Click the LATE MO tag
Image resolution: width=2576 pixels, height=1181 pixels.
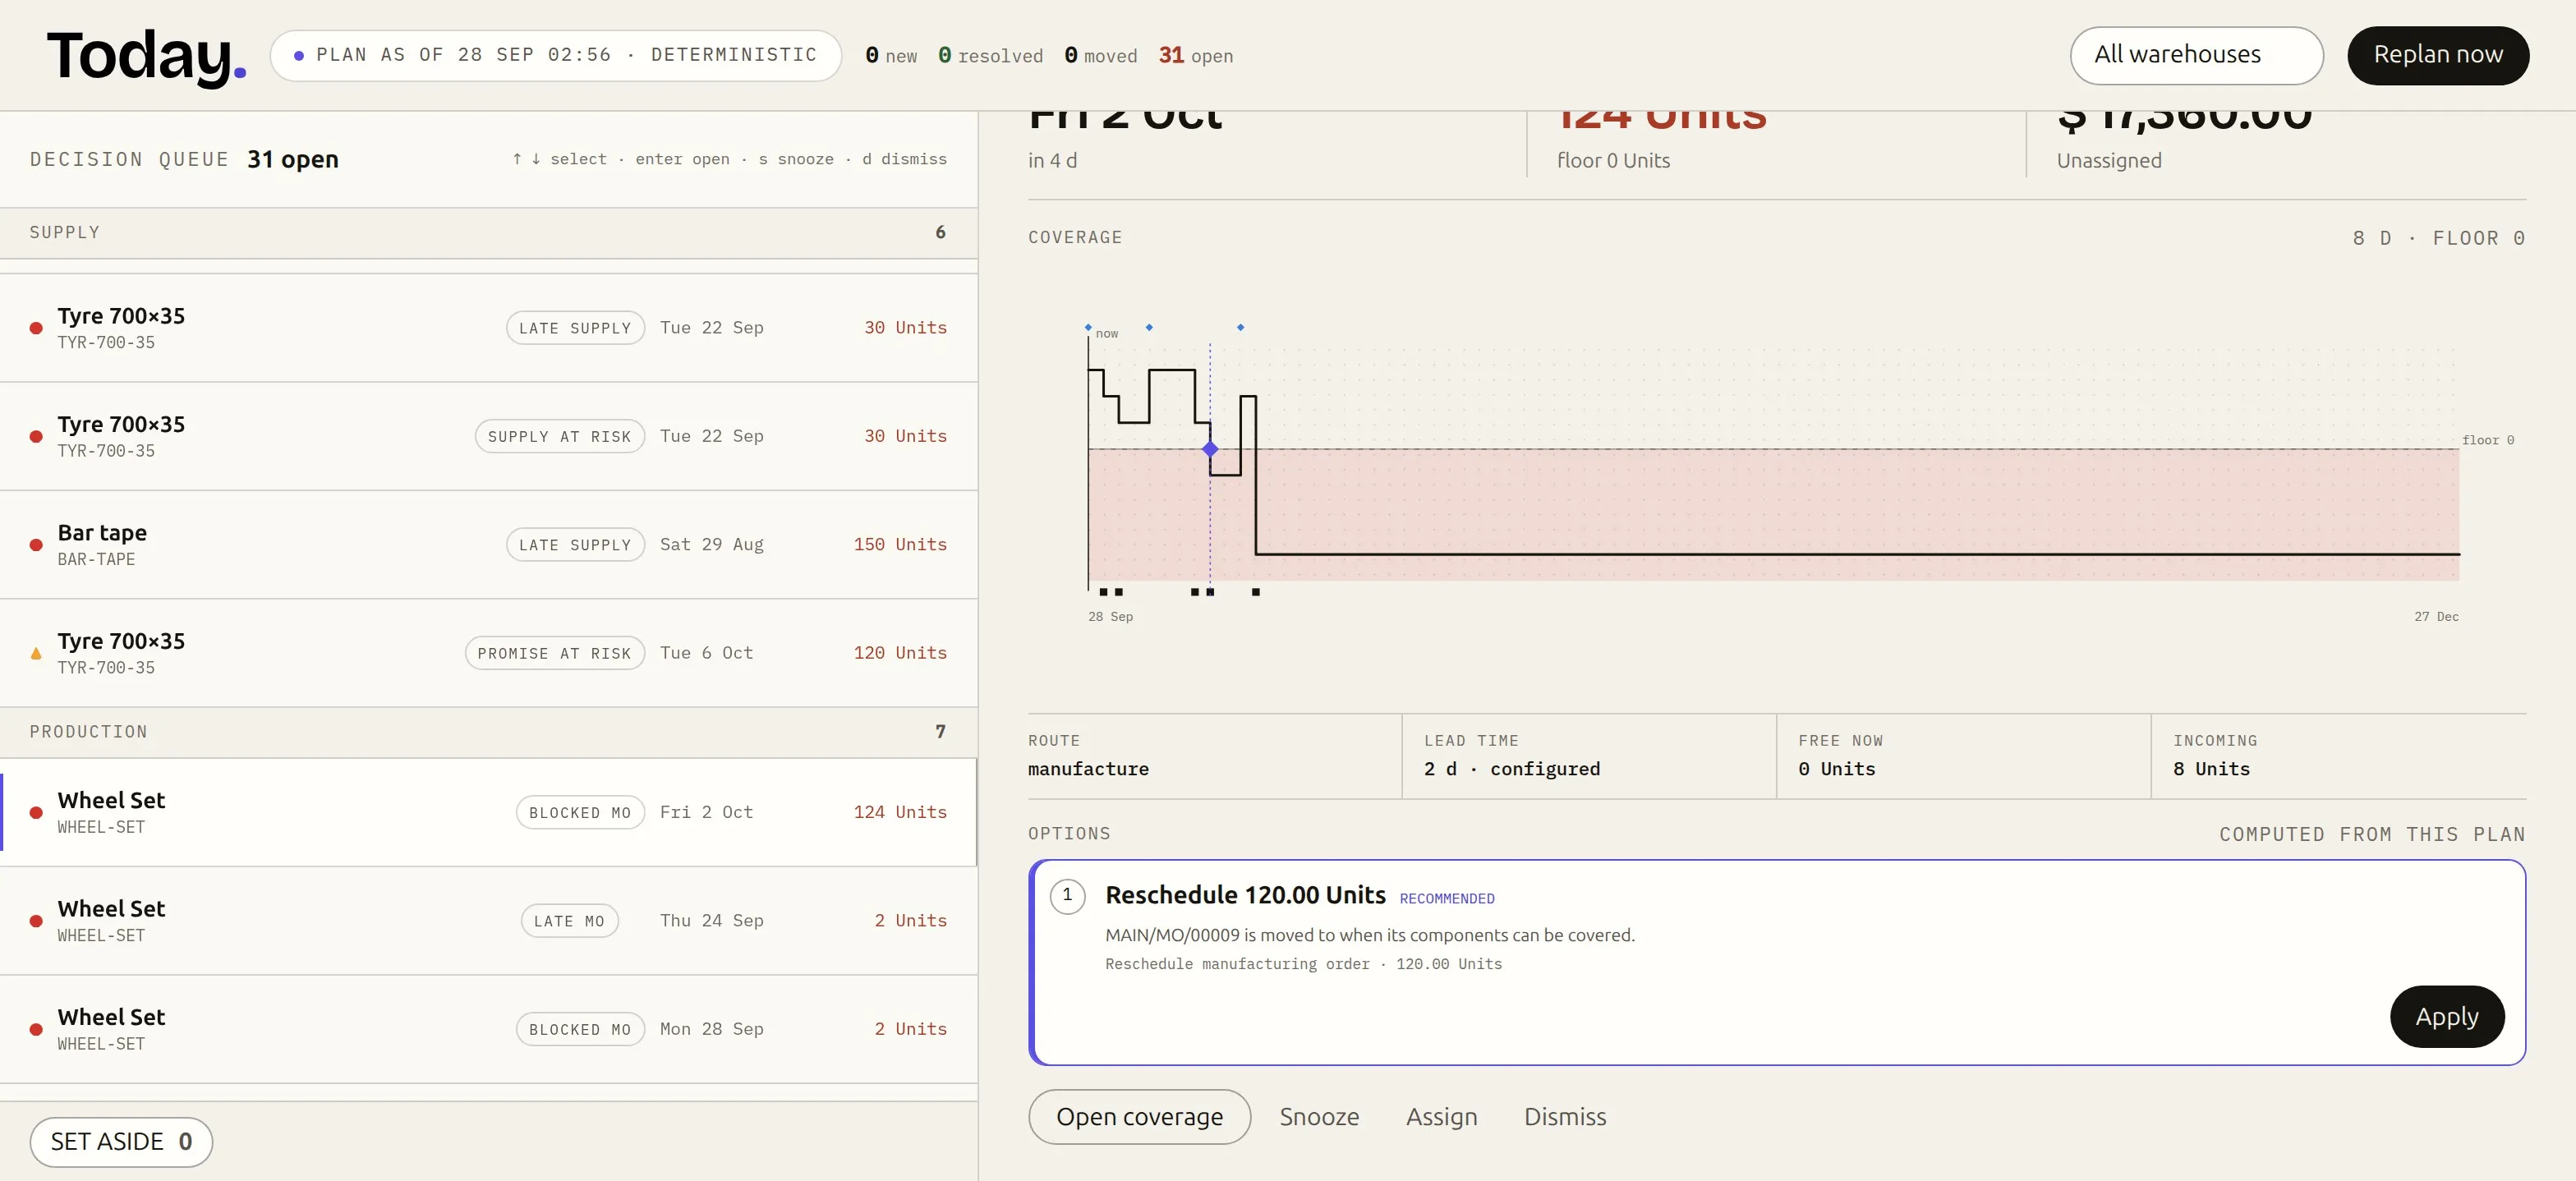pyautogui.click(x=569, y=921)
